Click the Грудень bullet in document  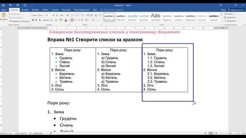click(x=55, y=119)
